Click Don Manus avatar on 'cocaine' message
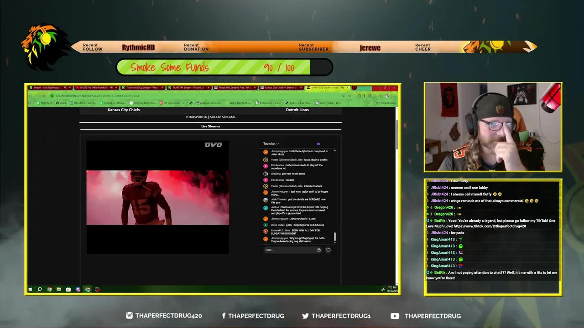The height and width of the screenshot is (328, 584). click(266, 180)
